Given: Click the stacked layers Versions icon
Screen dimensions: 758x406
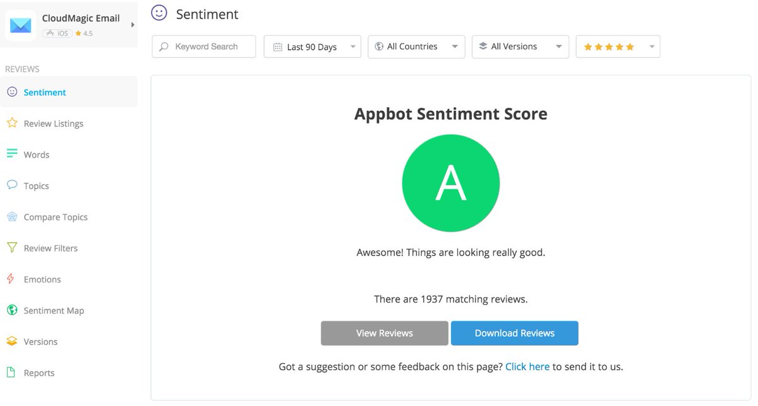Looking at the screenshot, I should pos(11,341).
